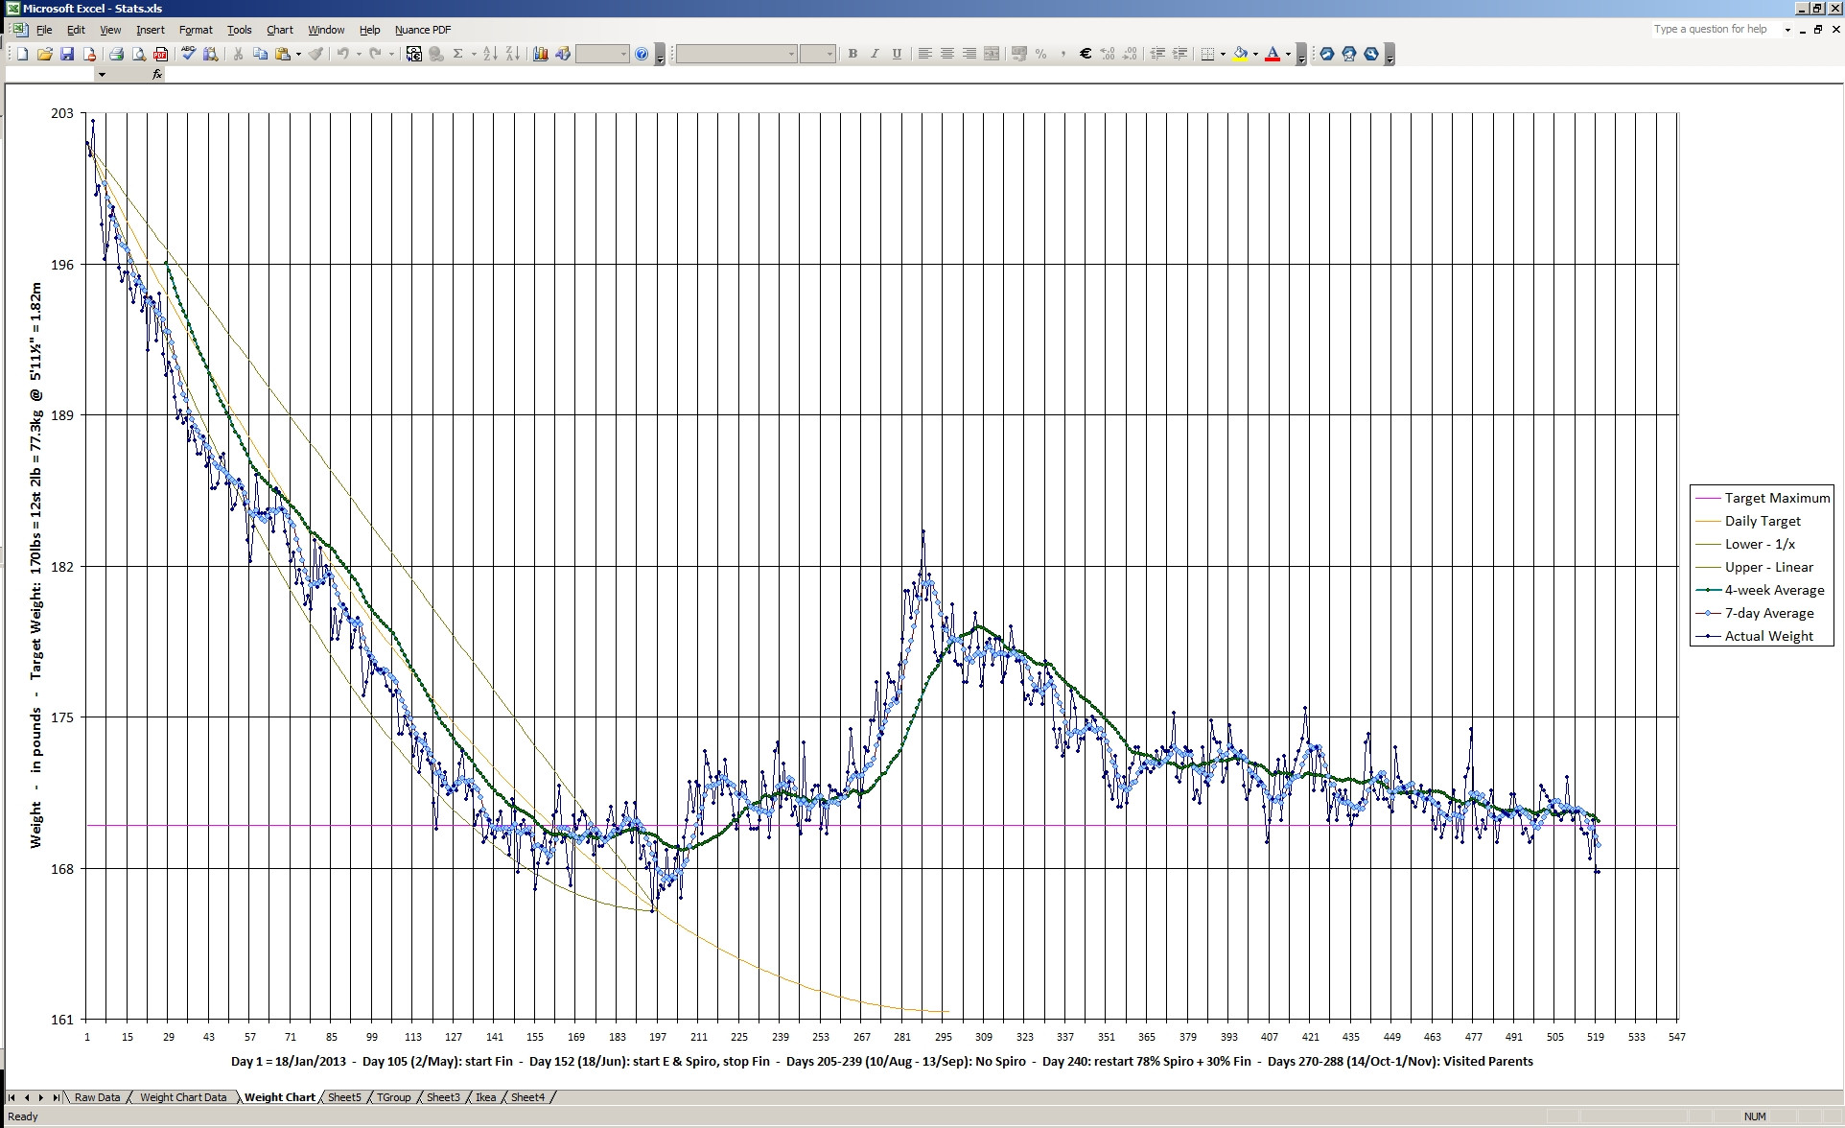1845x1128 pixels.
Task: Show the Drawing toolbar
Action: point(563,54)
